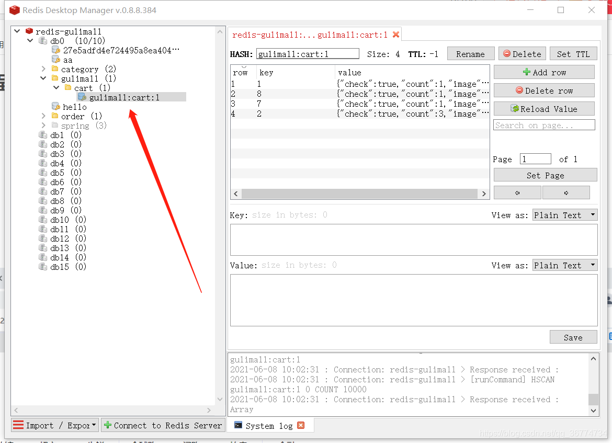Expand the category namespace
Image resolution: width=612 pixels, height=443 pixels.
tap(43, 69)
